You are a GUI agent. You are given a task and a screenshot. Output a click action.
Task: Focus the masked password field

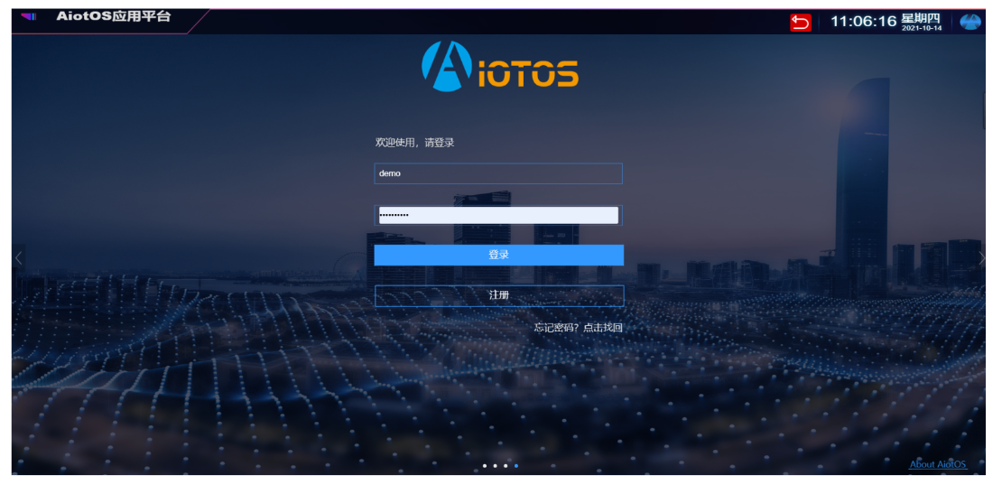click(498, 215)
